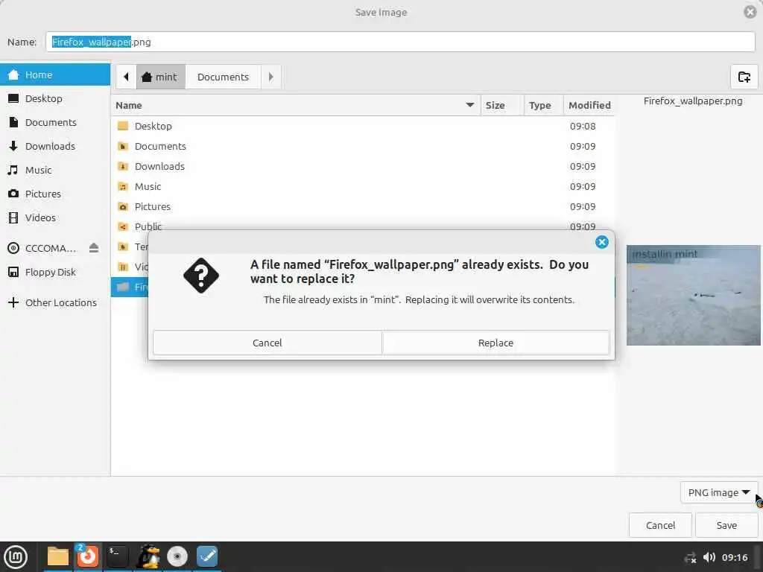763x572 pixels.
Task: Open the Pictures folder in the file list
Action: (x=363, y=207)
